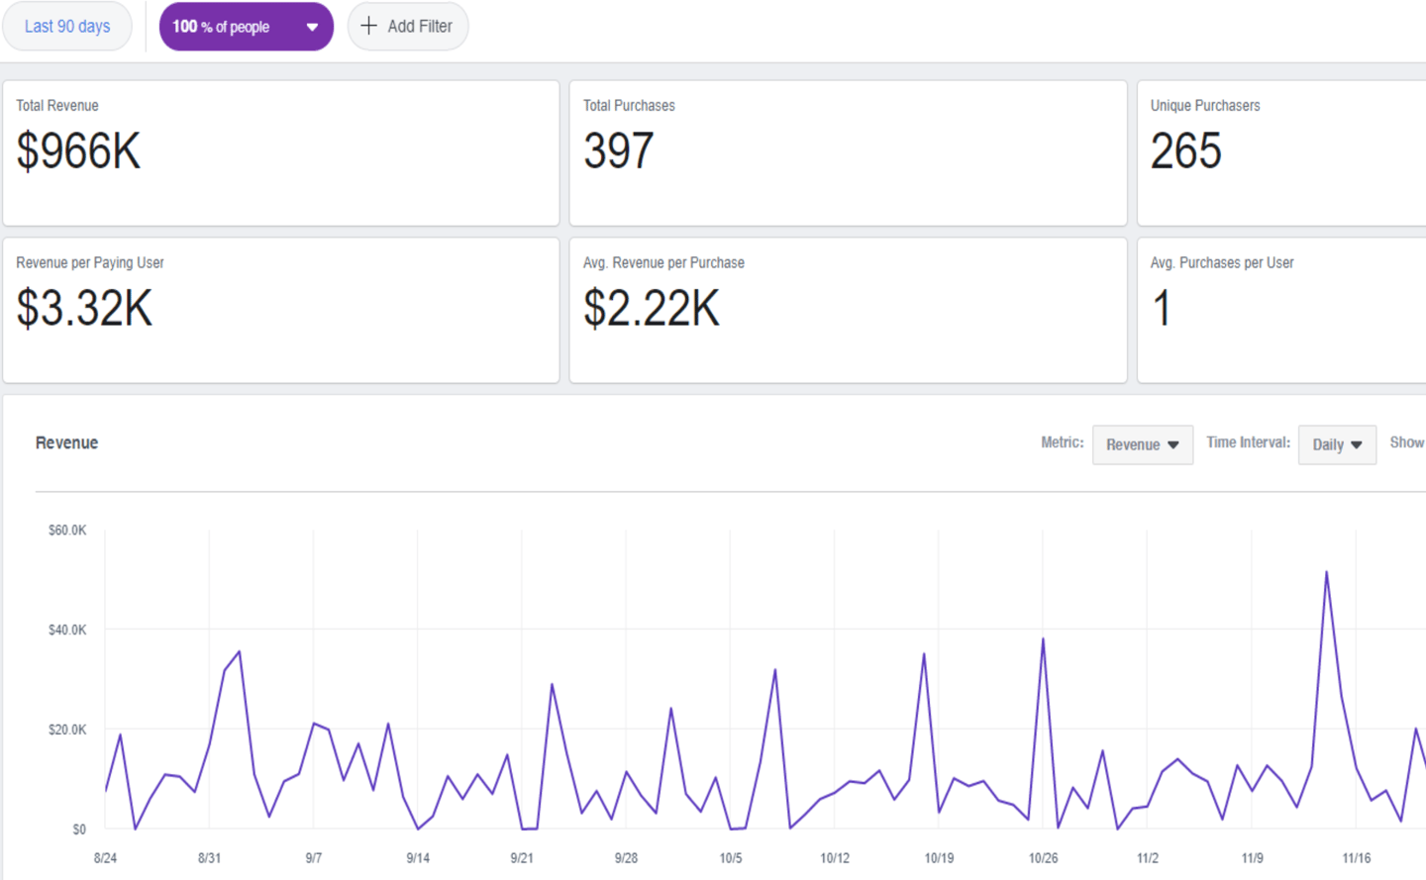Image resolution: width=1426 pixels, height=880 pixels.
Task: Click the revenue spike at 10/26
Action: pos(1043,639)
